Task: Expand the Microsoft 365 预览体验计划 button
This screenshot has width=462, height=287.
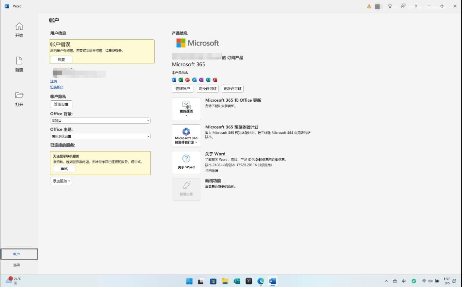Action: tap(186, 136)
